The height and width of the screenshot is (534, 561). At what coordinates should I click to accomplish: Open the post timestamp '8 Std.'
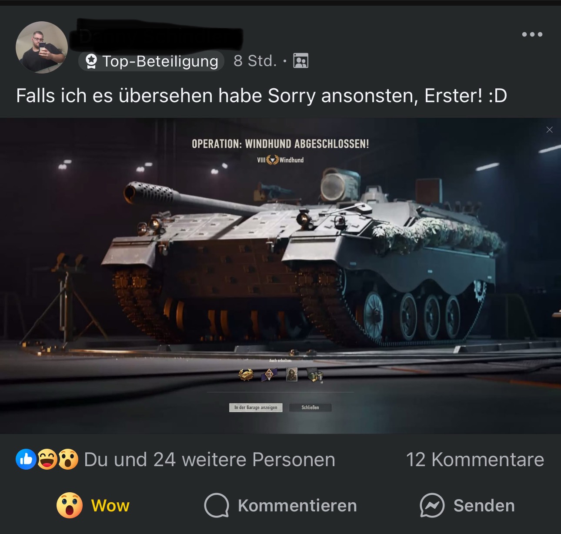[255, 61]
